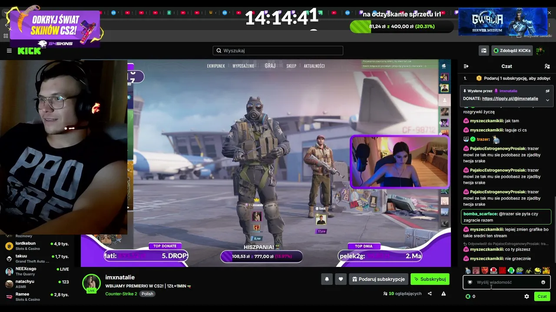Open chat settings gear

[x=526, y=296]
